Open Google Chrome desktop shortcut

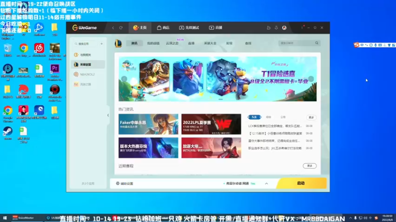pos(8,114)
